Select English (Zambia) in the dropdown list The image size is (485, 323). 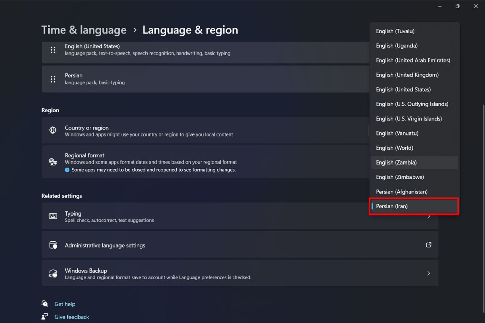coord(396,163)
